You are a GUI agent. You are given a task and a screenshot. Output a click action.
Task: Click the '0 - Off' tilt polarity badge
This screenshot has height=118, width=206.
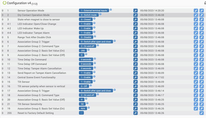pos(84,86)
